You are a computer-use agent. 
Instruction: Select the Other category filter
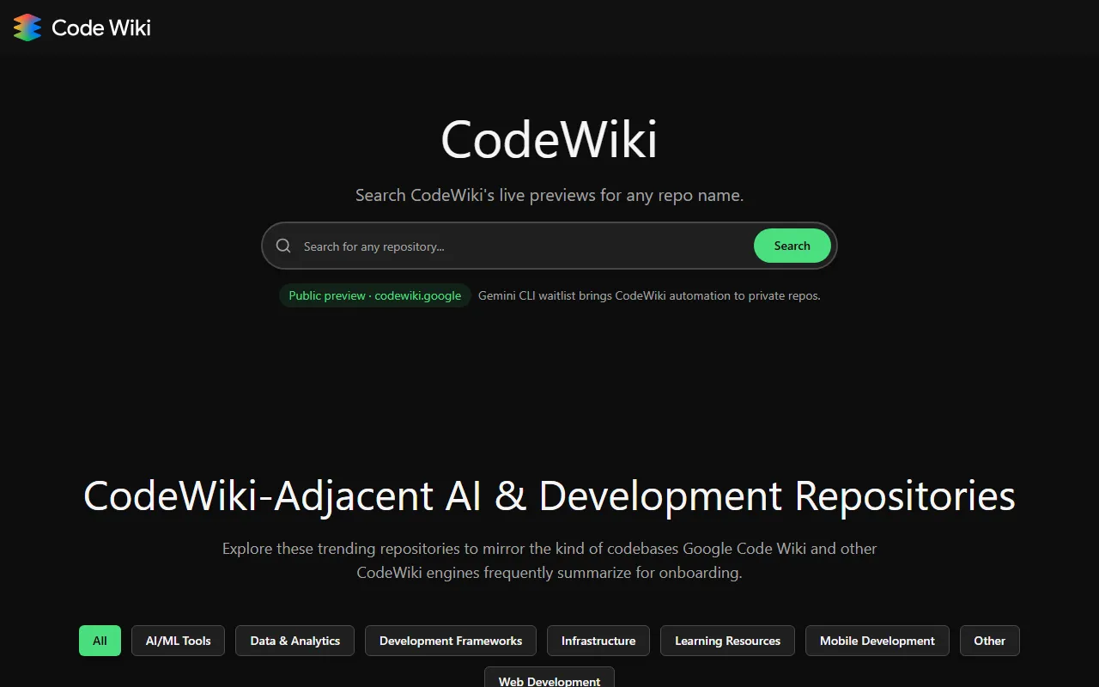(989, 641)
